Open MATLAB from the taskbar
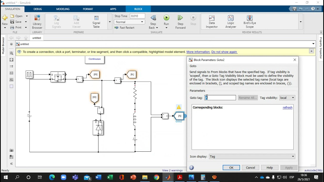 (x=168, y=177)
